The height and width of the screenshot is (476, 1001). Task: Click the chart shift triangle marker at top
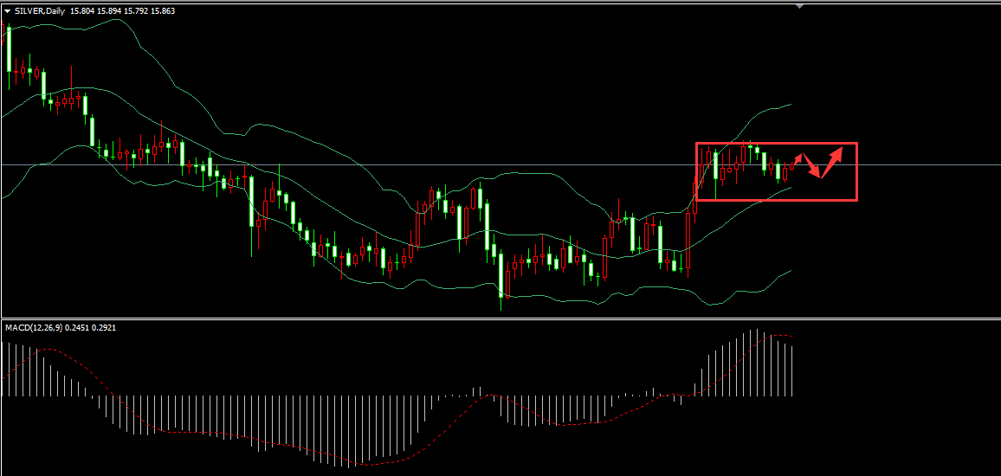(800, 6)
